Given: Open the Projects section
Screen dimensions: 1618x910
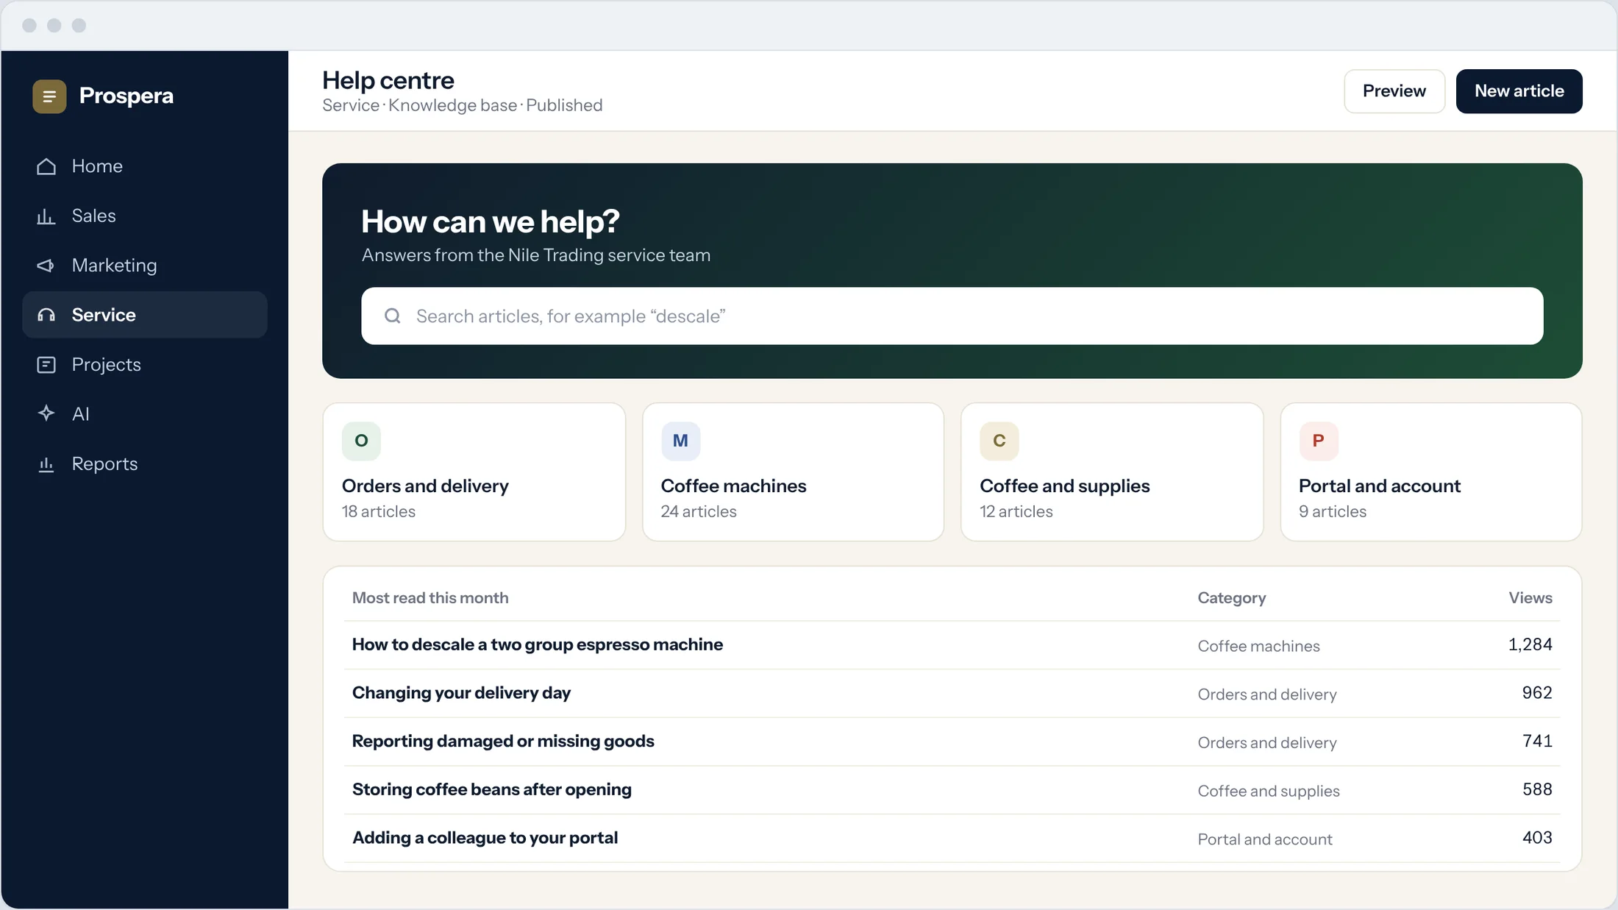Looking at the screenshot, I should [145, 364].
